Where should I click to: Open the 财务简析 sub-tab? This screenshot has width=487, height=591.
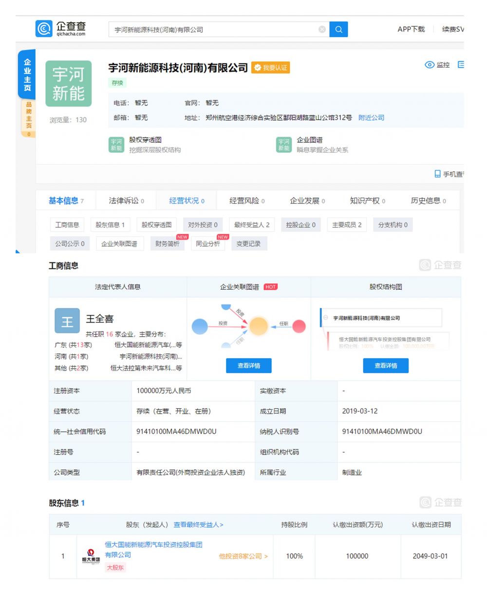pos(167,244)
